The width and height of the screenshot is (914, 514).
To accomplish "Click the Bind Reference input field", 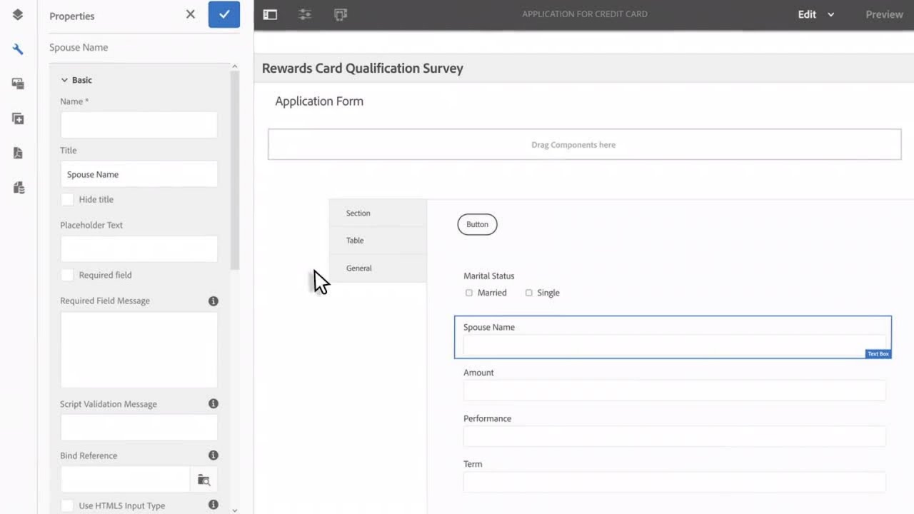I will coord(125,480).
